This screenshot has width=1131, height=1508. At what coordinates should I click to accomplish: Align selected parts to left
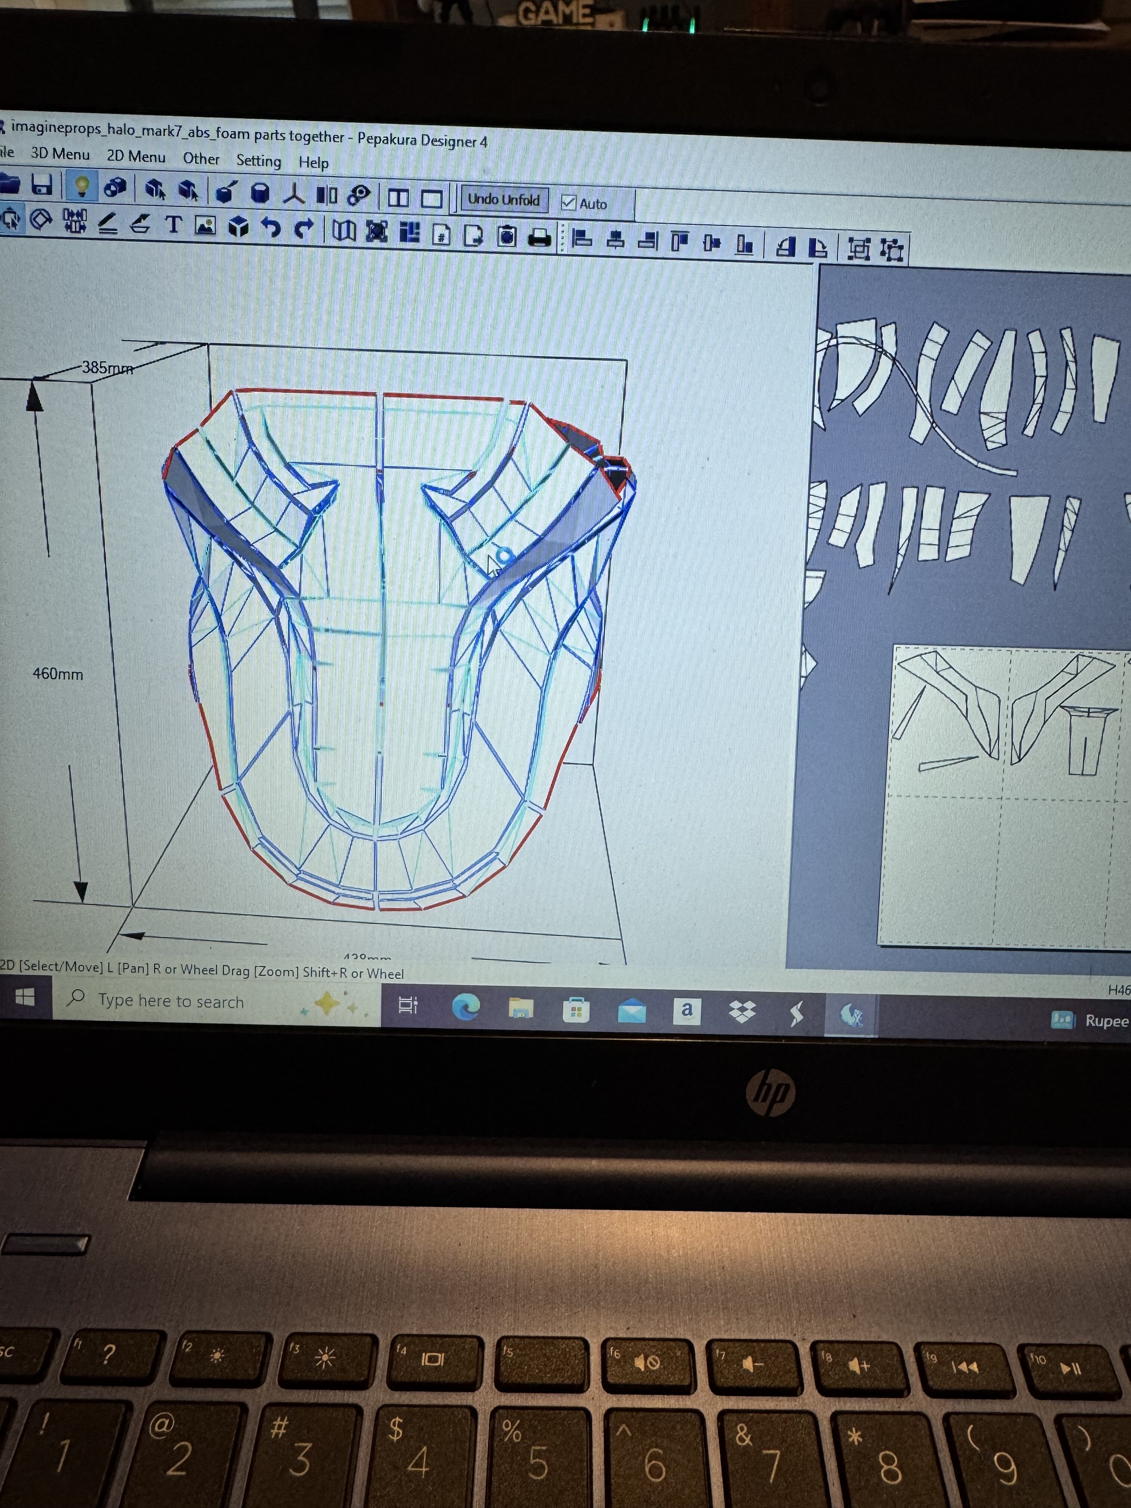tap(582, 239)
